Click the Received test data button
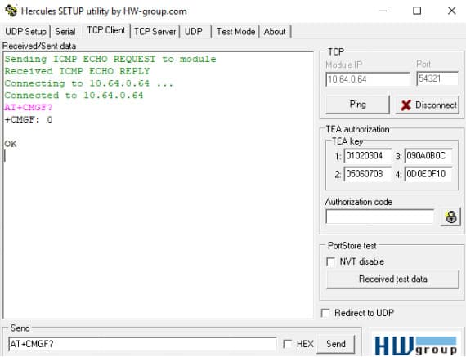 click(392, 279)
